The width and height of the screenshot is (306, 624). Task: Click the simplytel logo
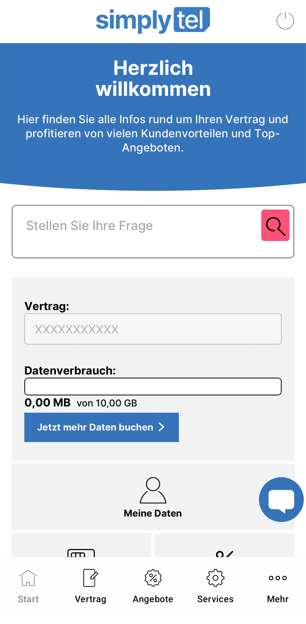pyautogui.click(x=153, y=21)
